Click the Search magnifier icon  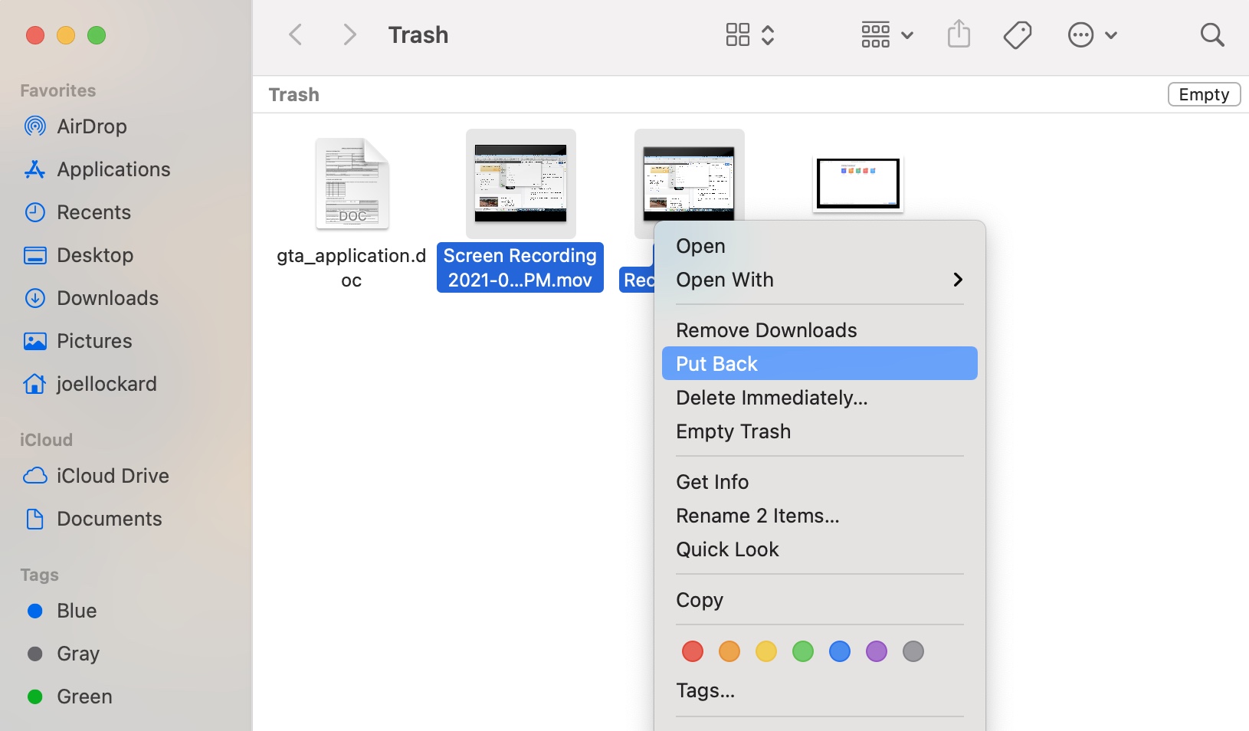[1212, 34]
